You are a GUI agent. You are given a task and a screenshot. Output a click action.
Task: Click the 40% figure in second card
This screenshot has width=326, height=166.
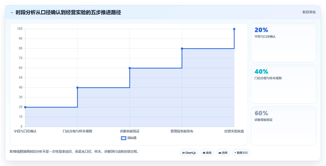tap(261, 72)
